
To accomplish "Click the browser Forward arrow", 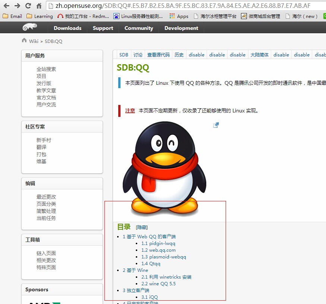I will 18,6.
